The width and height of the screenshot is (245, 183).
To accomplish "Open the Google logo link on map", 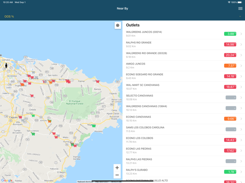I will point(7,180).
